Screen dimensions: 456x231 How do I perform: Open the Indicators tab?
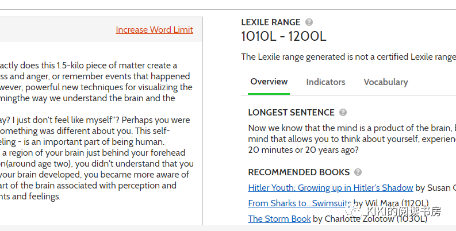coord(325,82)
